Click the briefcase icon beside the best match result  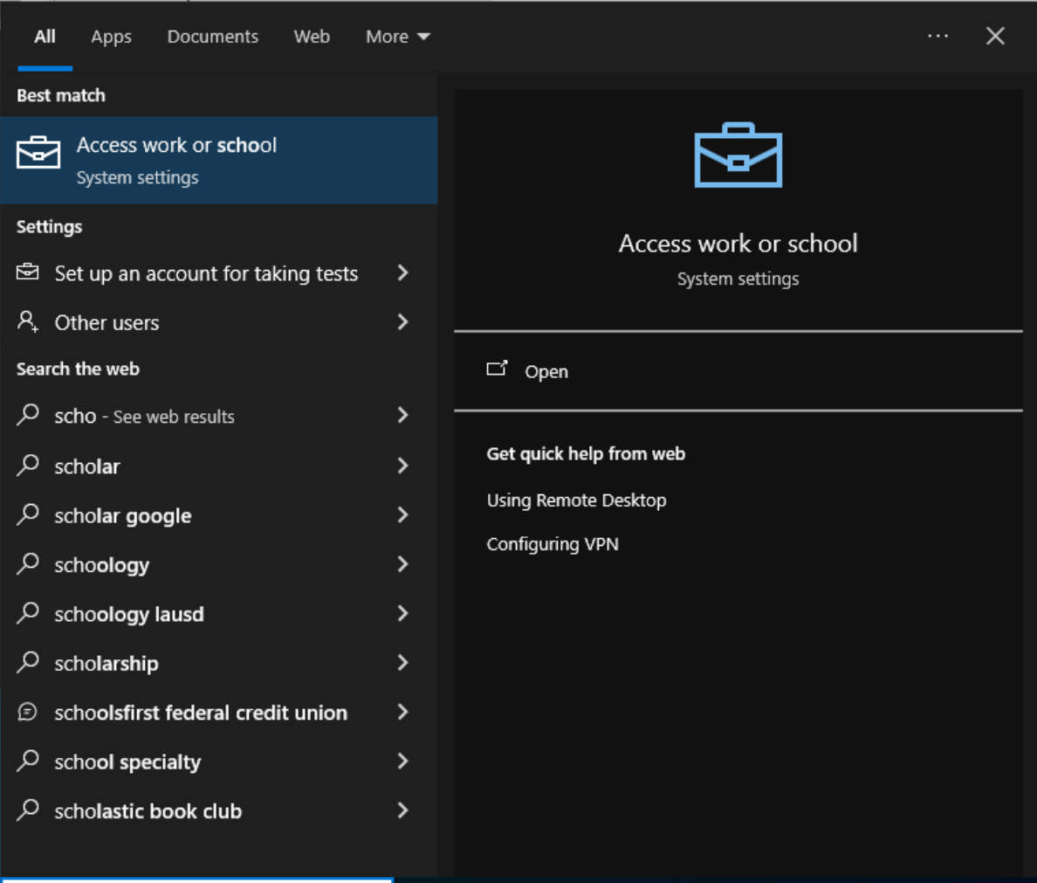click(38, 154)
